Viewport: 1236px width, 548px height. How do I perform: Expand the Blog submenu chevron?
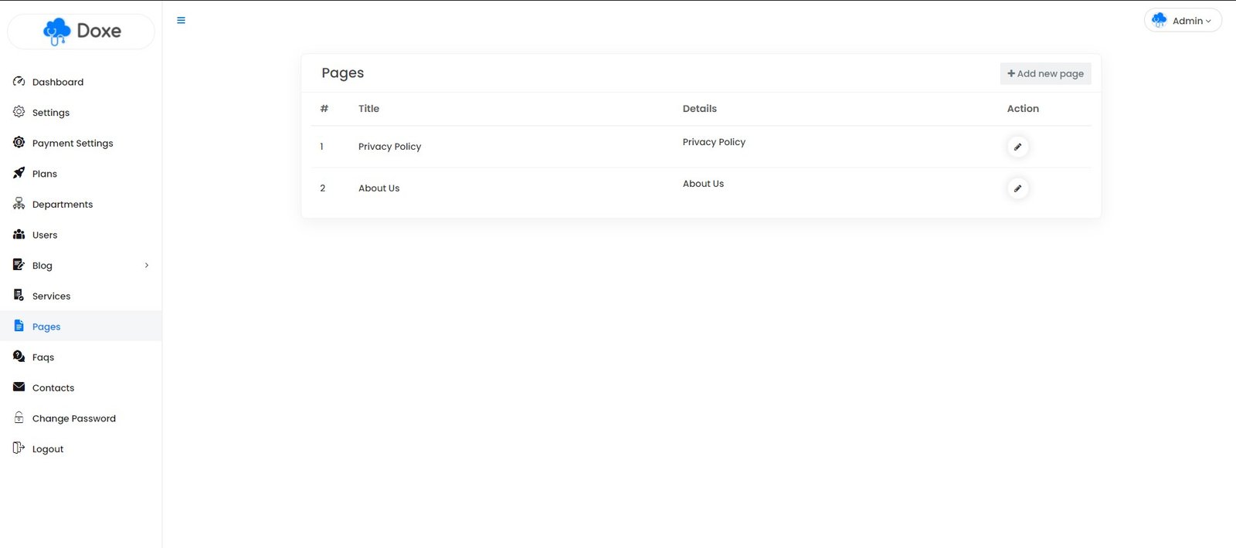[x=147, y=266]
